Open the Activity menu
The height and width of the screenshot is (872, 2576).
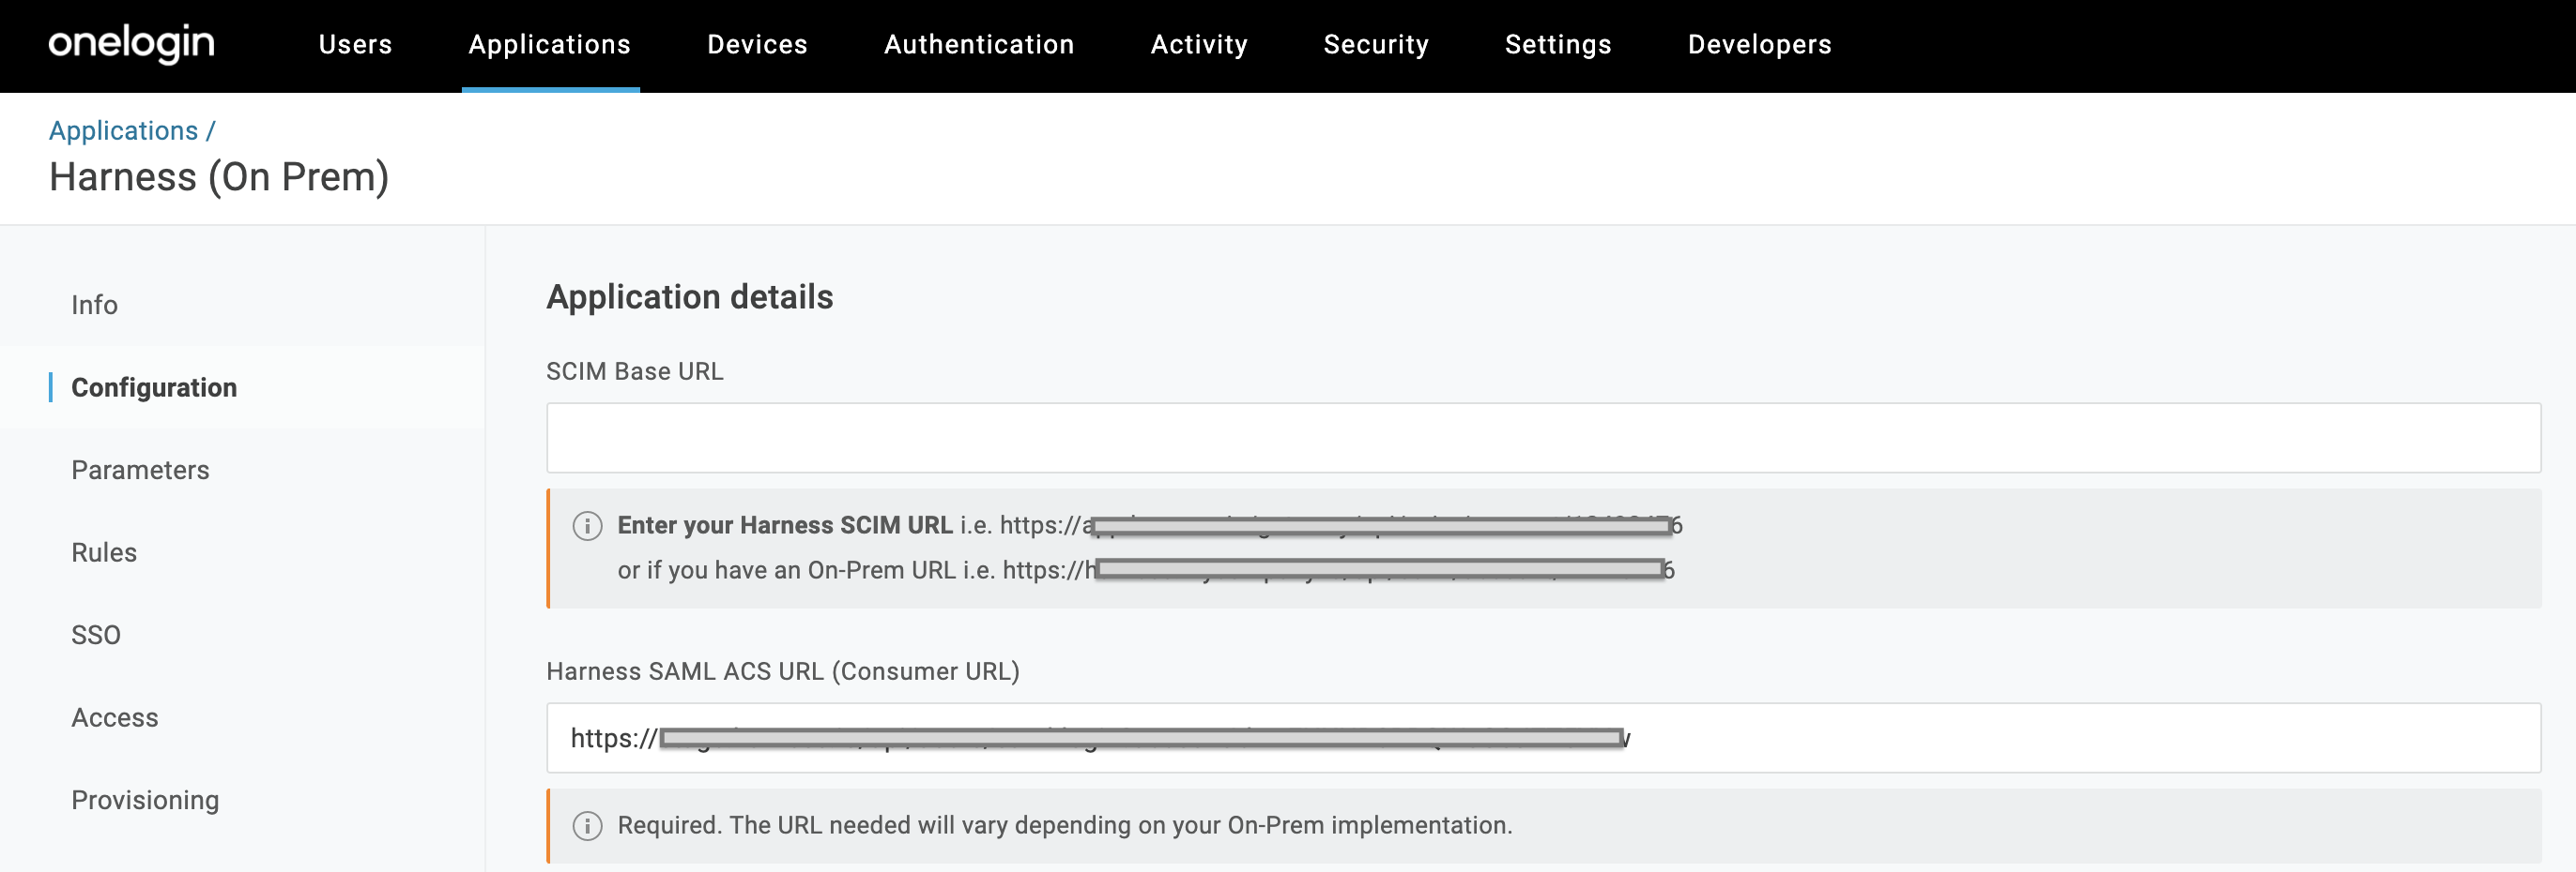[x=1198, y=45]
